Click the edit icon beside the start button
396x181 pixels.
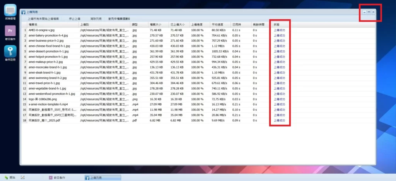(x=23, y=178)
